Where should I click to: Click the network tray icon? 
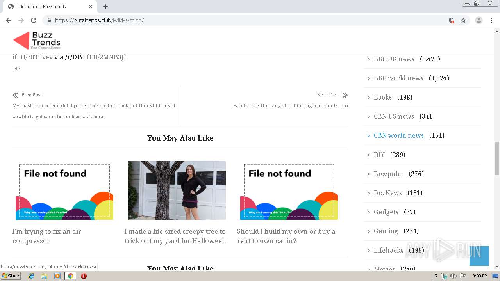(444, 276)
